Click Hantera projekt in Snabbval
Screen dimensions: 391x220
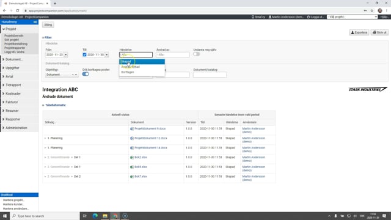(x=13, y=200)
